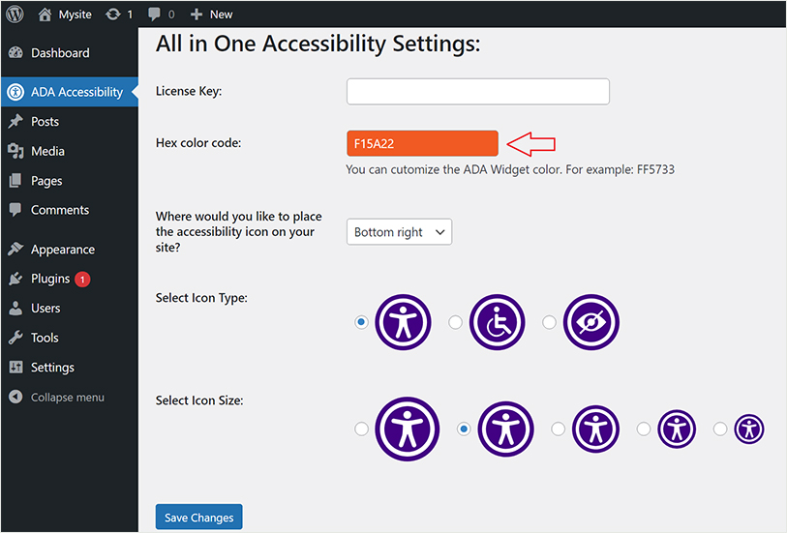Click the plus New icon
Screen dimensions: 787x533
coord(197,15)
